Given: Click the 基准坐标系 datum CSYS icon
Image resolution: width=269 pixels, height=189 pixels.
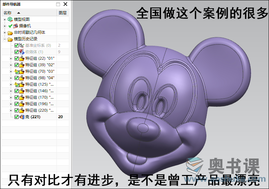Looking at the screenshot, I should [x=22, y=45].
